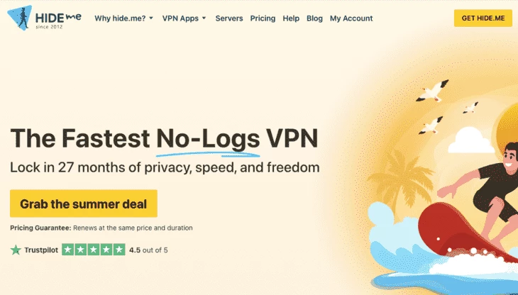The image size is (518, 295).
Task: Go to the Servers page
Action: tap(229, 18)
